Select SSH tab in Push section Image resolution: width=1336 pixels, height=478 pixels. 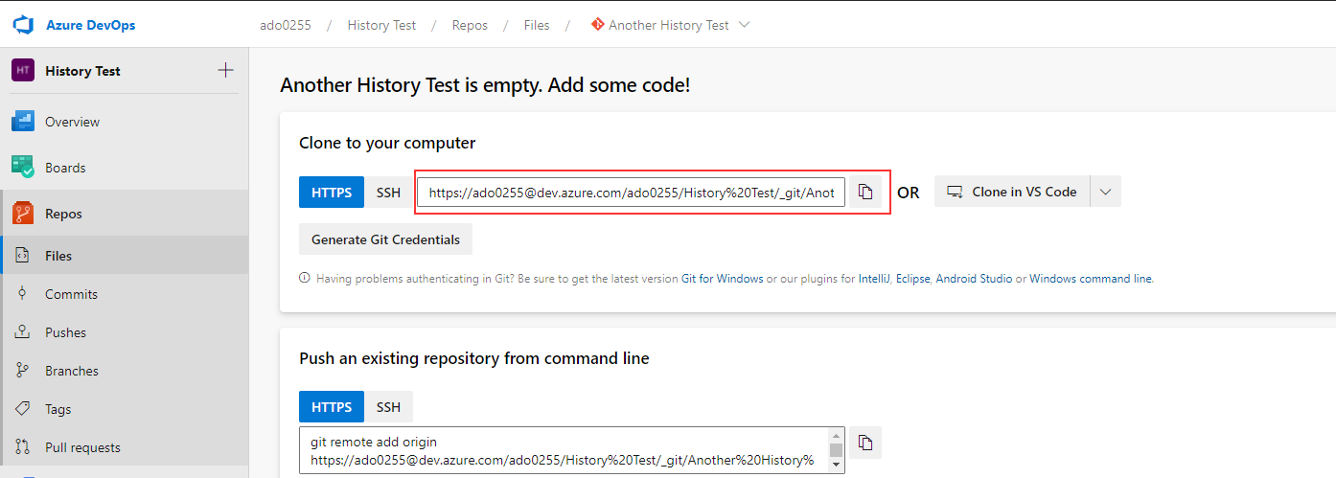(388, 407)
